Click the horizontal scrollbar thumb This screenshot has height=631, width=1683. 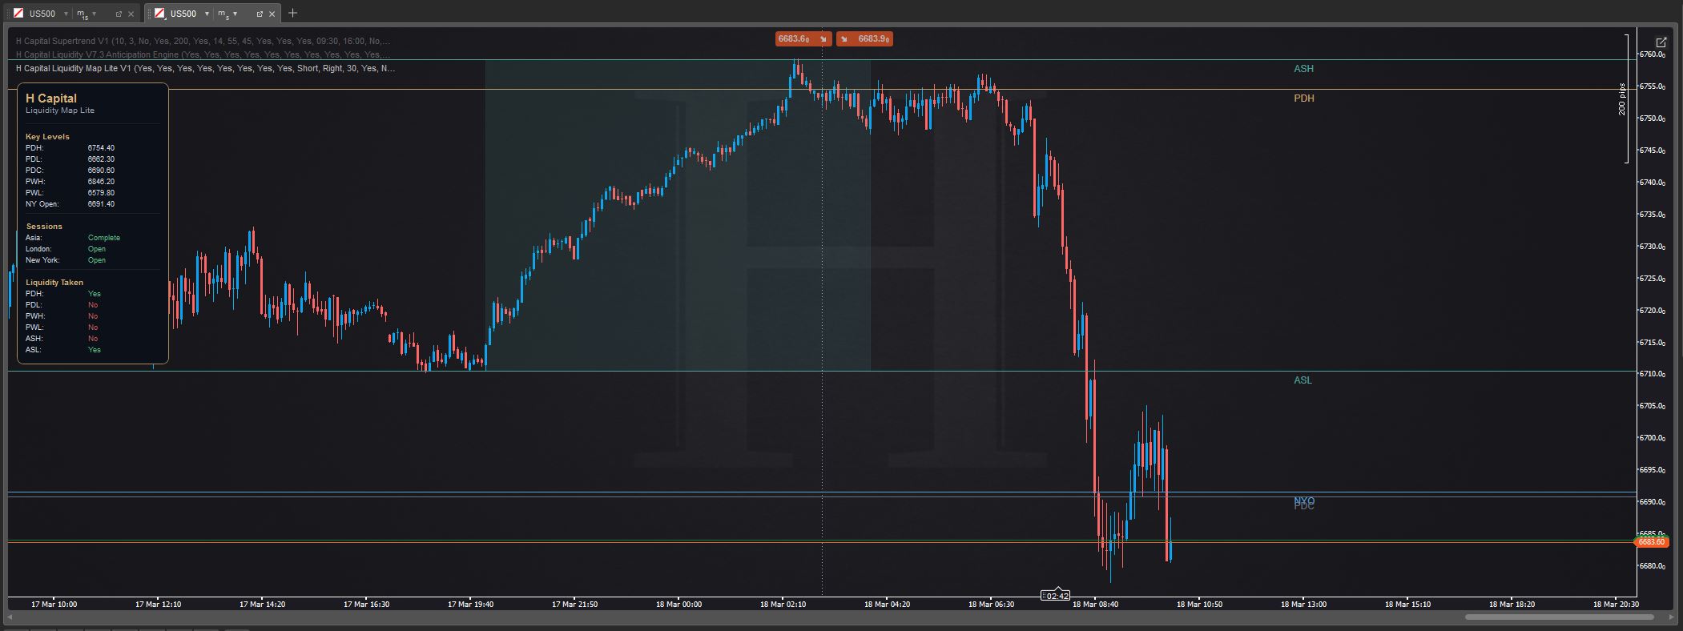(x=1559, y=617)
